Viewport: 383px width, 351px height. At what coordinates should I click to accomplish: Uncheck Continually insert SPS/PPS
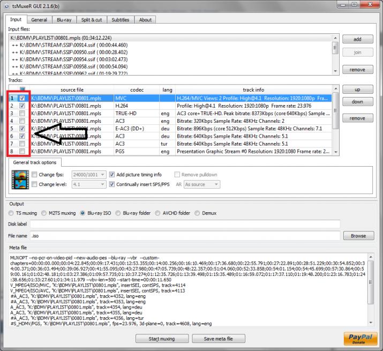[112, 185]
